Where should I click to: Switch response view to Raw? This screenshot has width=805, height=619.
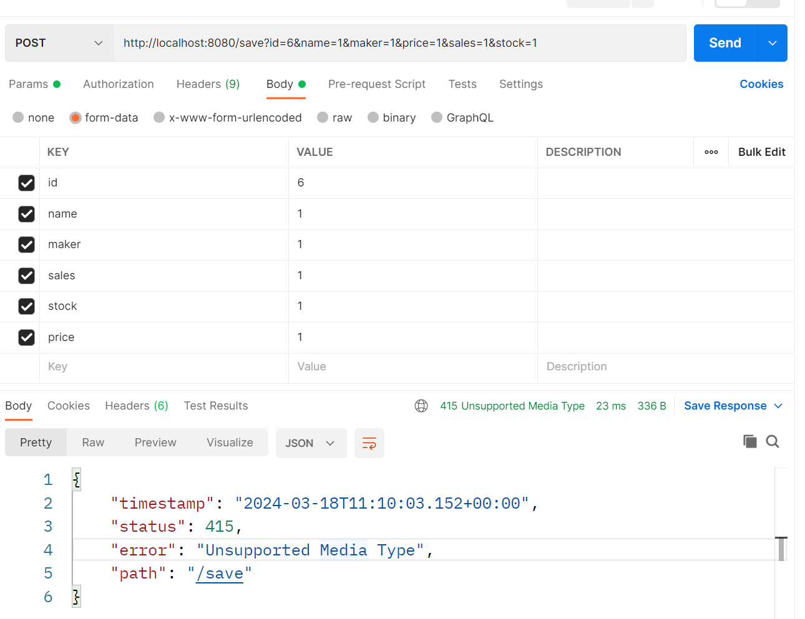pyautogui.click(x=93, y=443)
